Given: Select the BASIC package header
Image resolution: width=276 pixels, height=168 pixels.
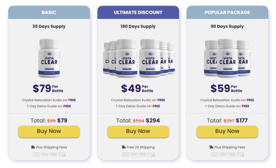Looking at the screenshot, I should click(x=49, y=12).
